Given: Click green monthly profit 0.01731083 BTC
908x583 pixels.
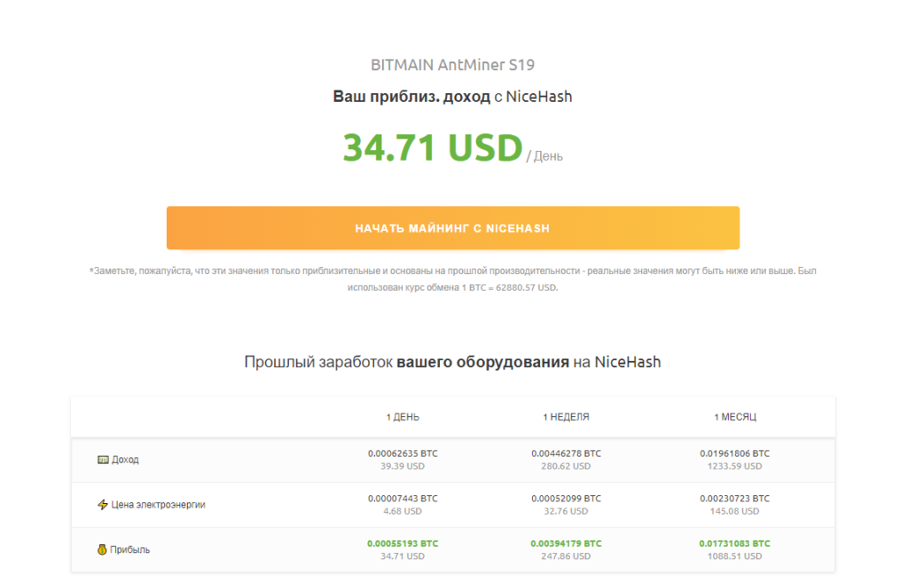Looking at the screenshot, I should tap(734, 543).
